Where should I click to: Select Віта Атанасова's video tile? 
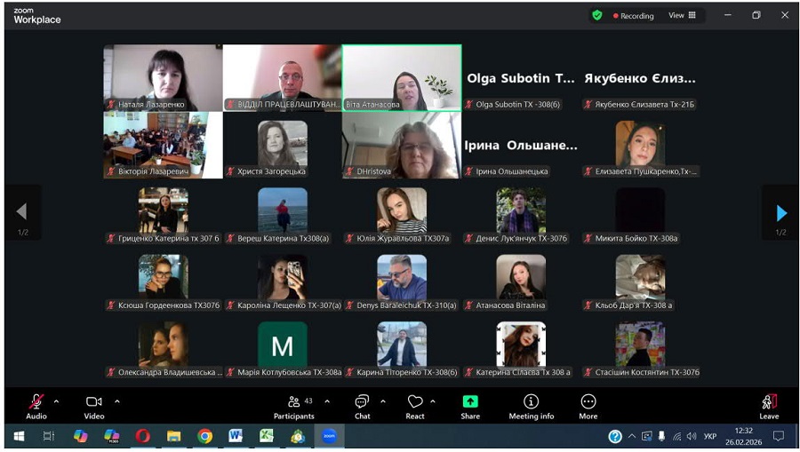click(x=402, y=76)
